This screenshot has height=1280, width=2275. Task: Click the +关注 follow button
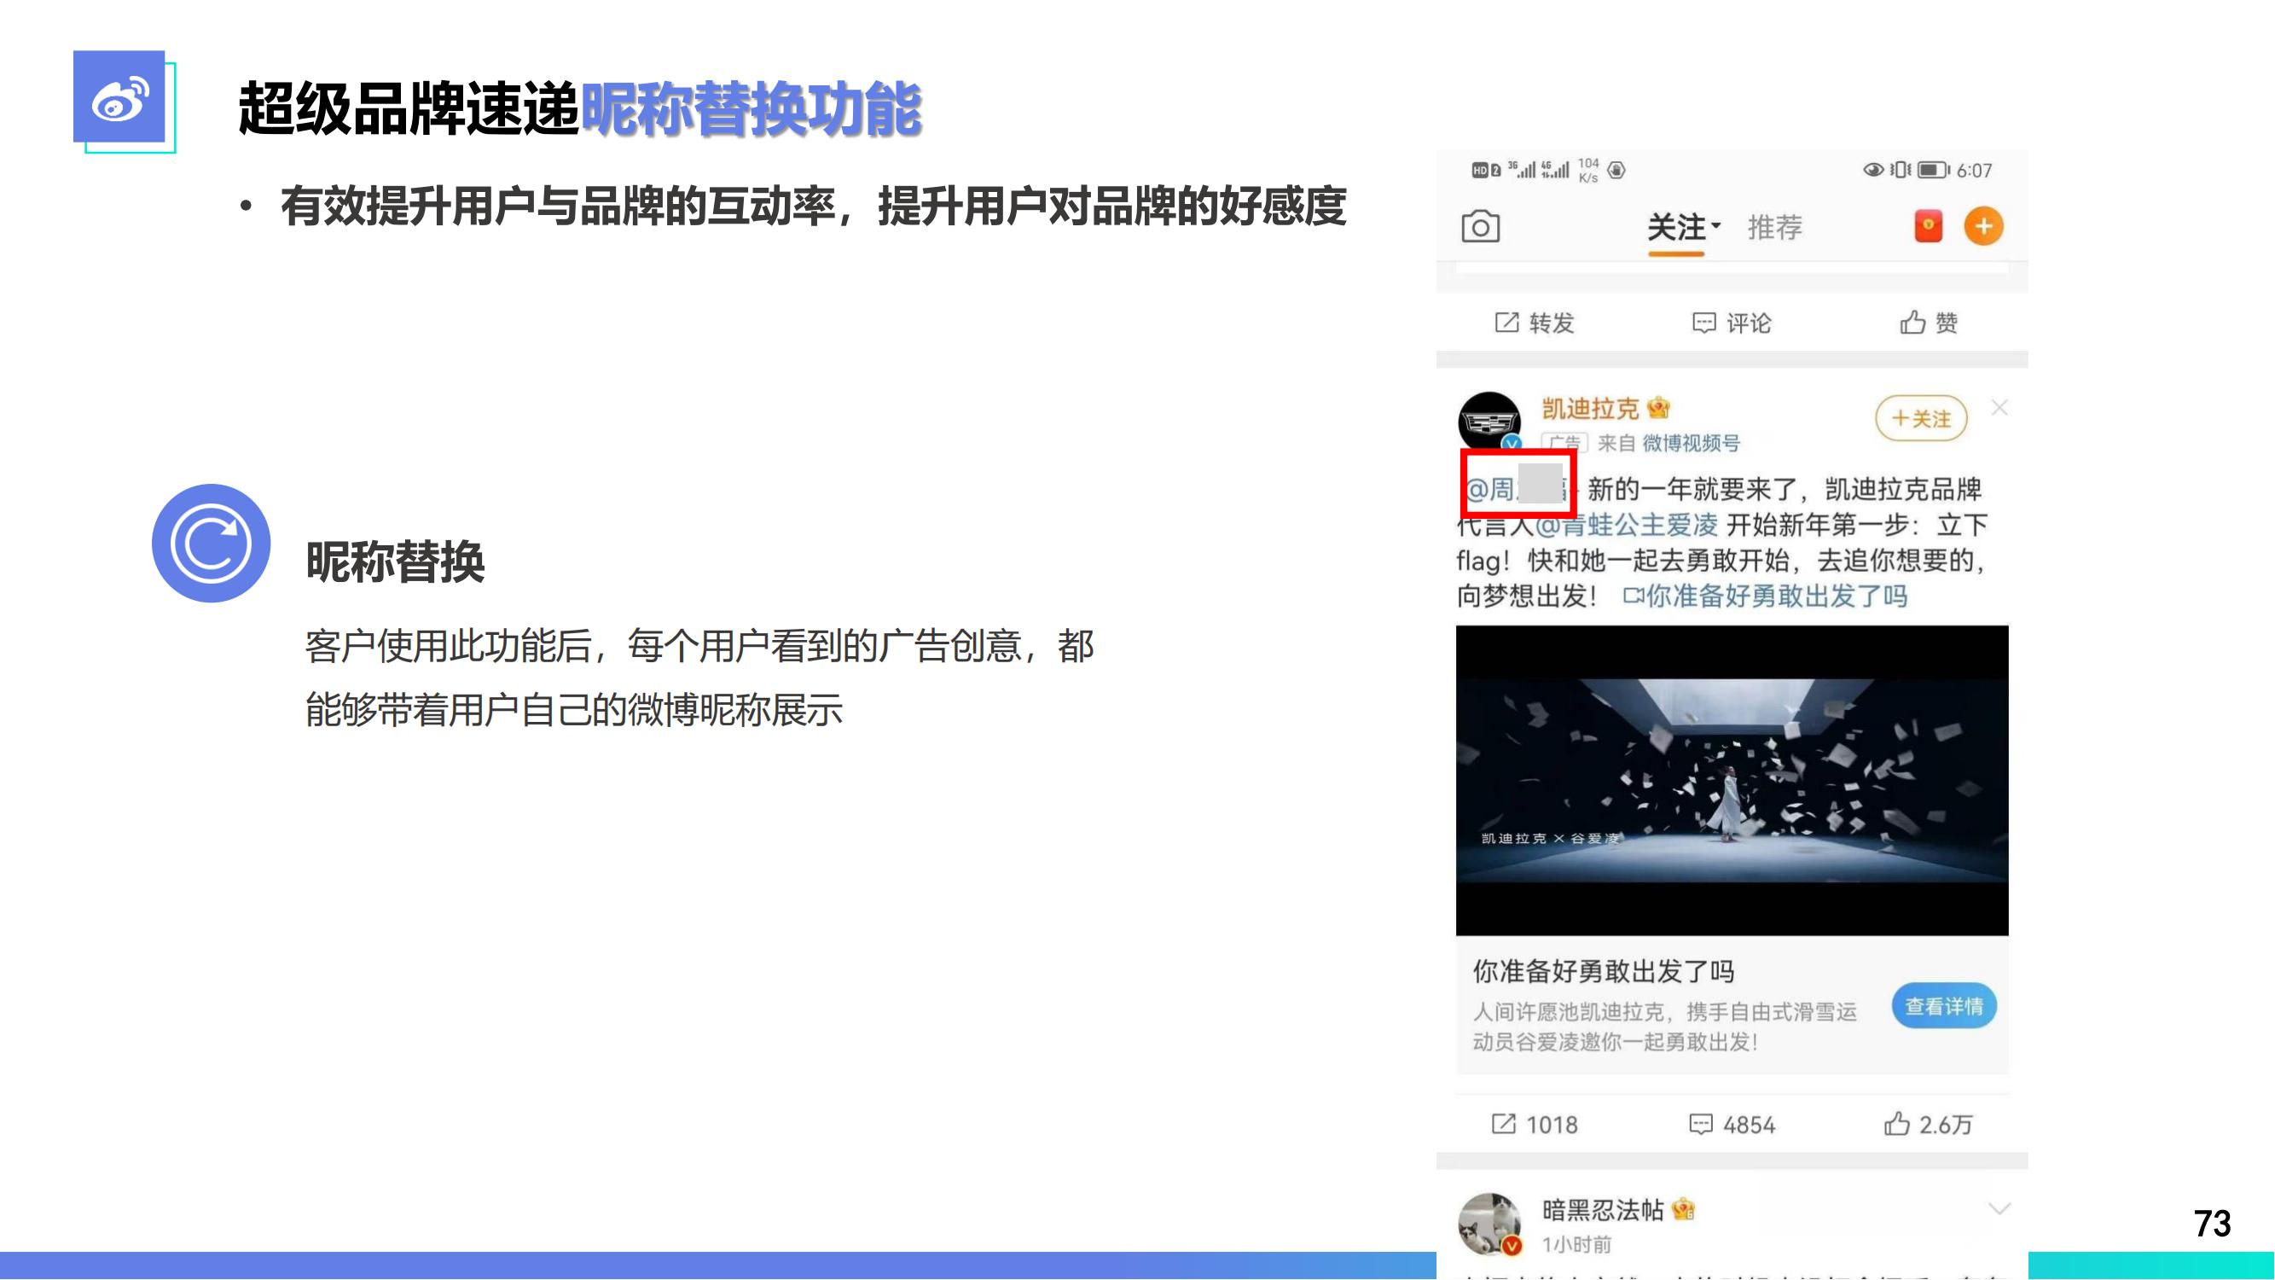1921,419
